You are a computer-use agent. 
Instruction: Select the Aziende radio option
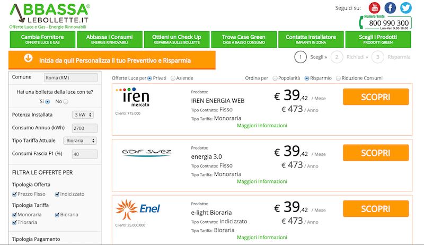point(173,78)
